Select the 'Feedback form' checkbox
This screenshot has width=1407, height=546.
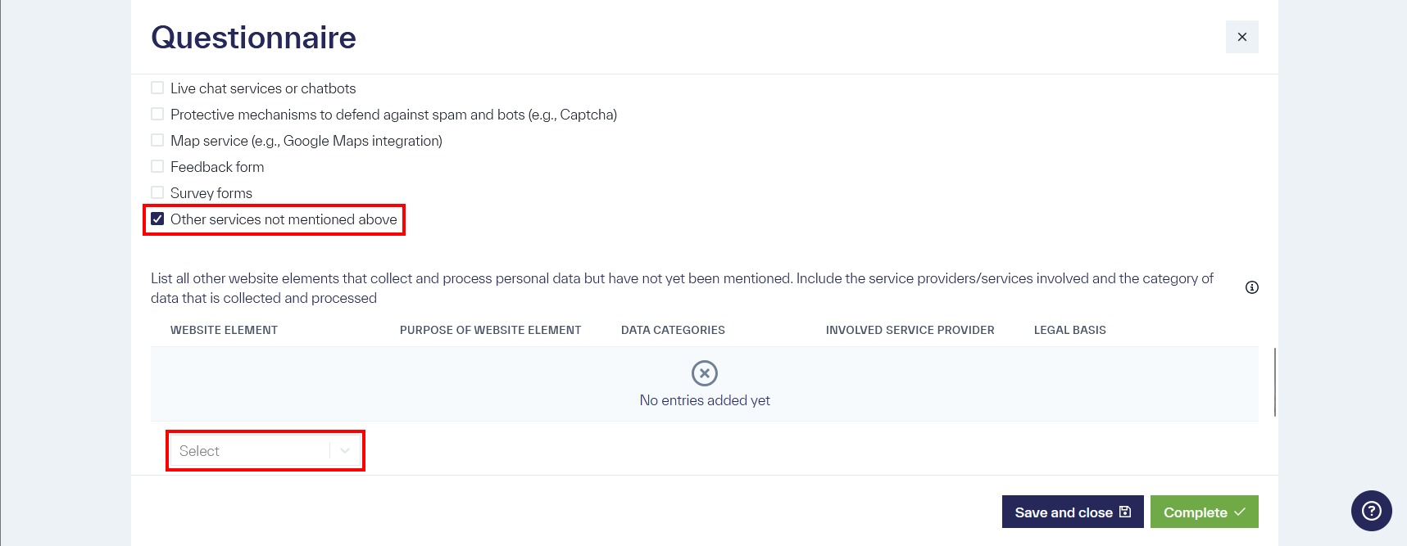pyautogui.click(x=157, y=166)
